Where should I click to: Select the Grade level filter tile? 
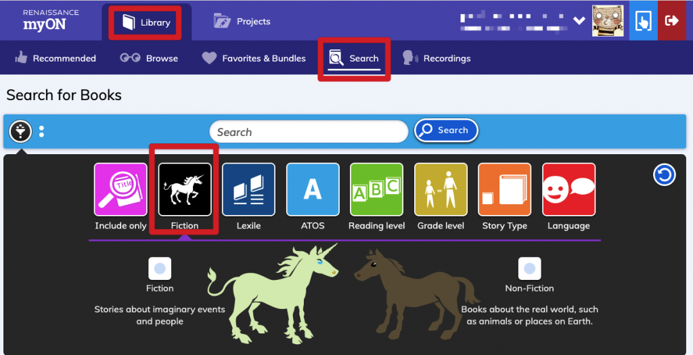click(441, 189)
